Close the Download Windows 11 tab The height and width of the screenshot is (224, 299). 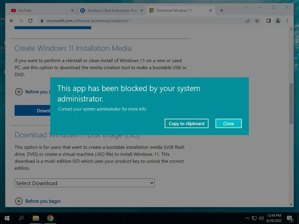click(210, 10)
